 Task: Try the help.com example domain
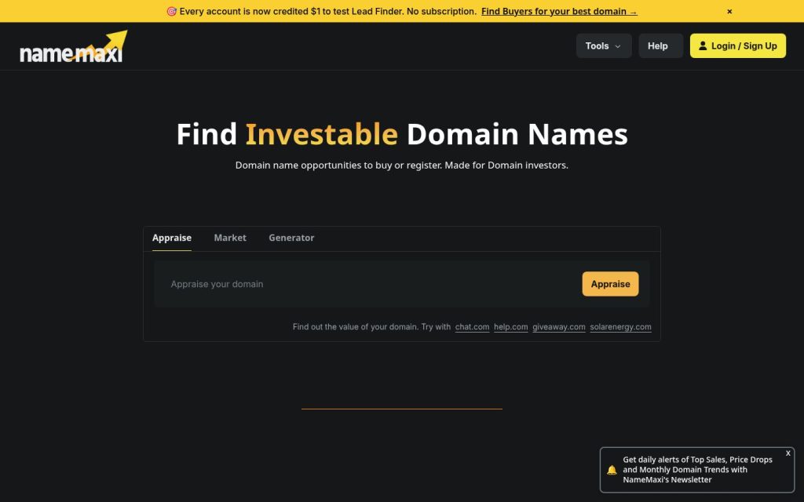(510, 327)
